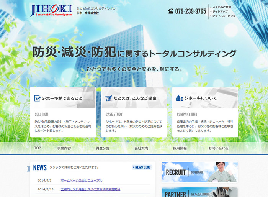
Task: Click the RECRUIT 採用情報 banner
Action: (199, 172)
